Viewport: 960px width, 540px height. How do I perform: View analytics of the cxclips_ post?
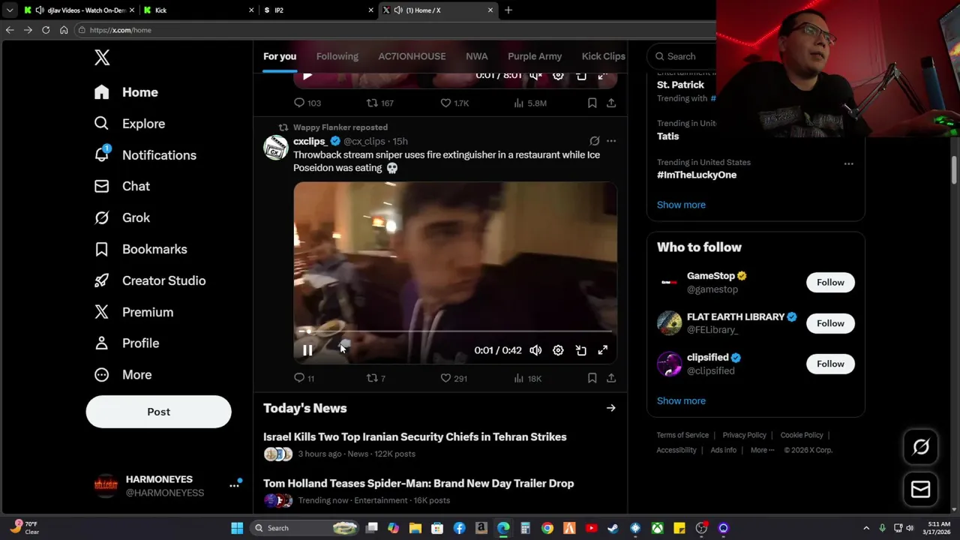pos(527,378)
